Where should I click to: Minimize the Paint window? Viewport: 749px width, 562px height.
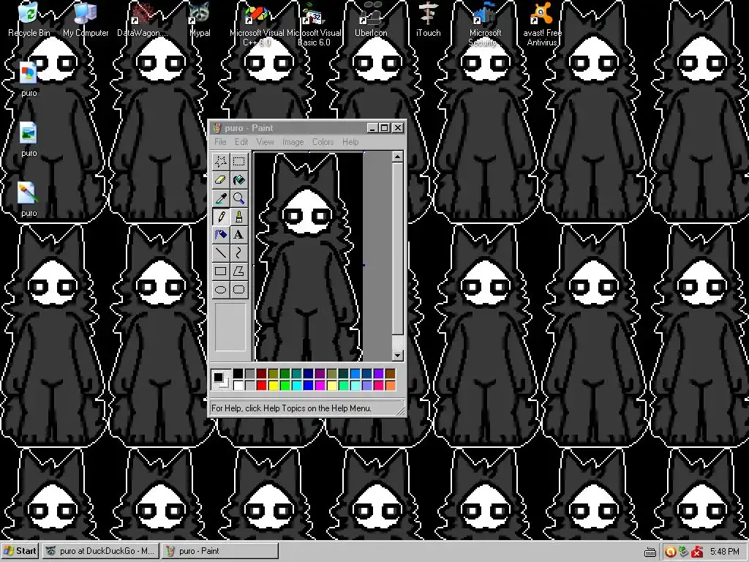click(x=373, y=128)
